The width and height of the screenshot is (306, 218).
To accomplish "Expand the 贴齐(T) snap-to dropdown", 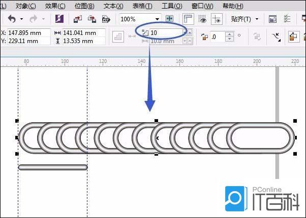I will pyautogui.click(x=257, y=19).
